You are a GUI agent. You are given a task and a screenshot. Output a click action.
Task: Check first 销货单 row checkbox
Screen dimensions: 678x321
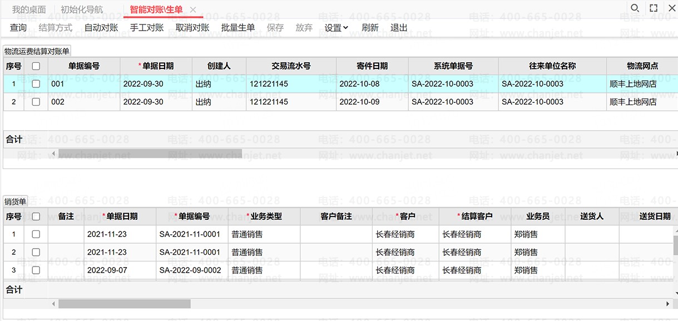point(36,234)
